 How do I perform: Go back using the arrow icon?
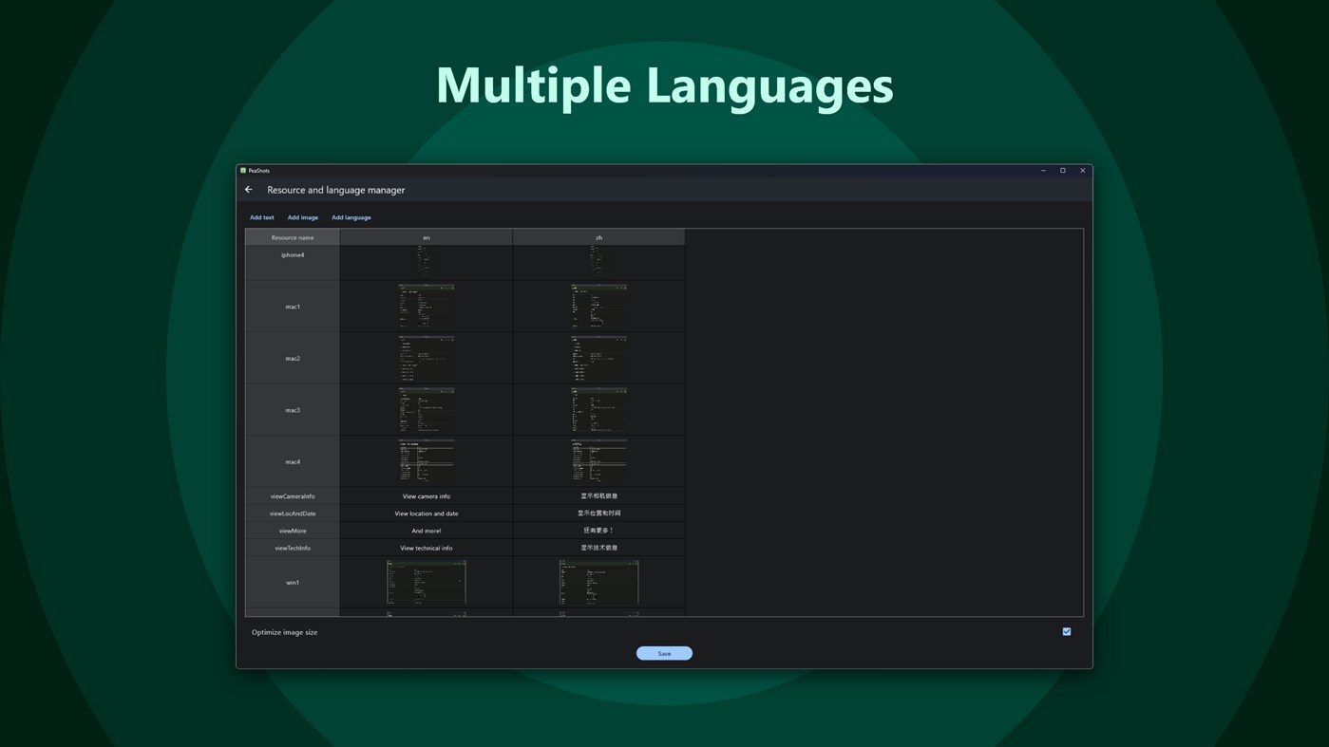[249, 190]
